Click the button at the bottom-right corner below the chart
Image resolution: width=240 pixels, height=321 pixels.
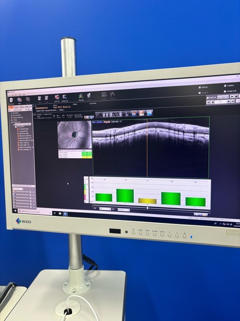point(200,215)
